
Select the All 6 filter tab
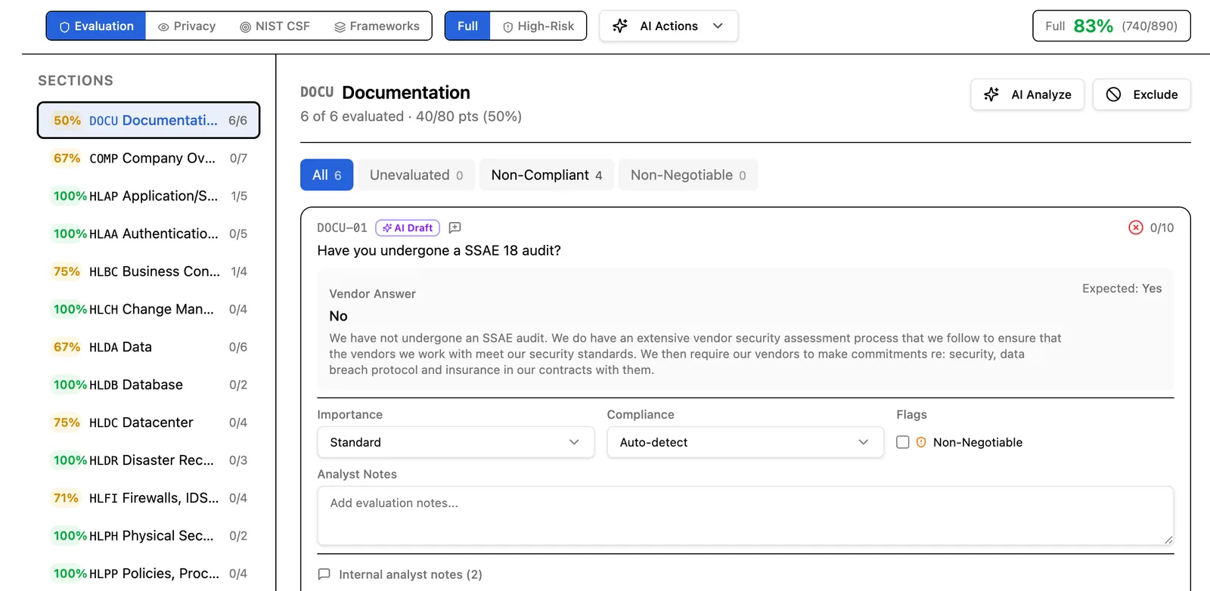[327, 175]
